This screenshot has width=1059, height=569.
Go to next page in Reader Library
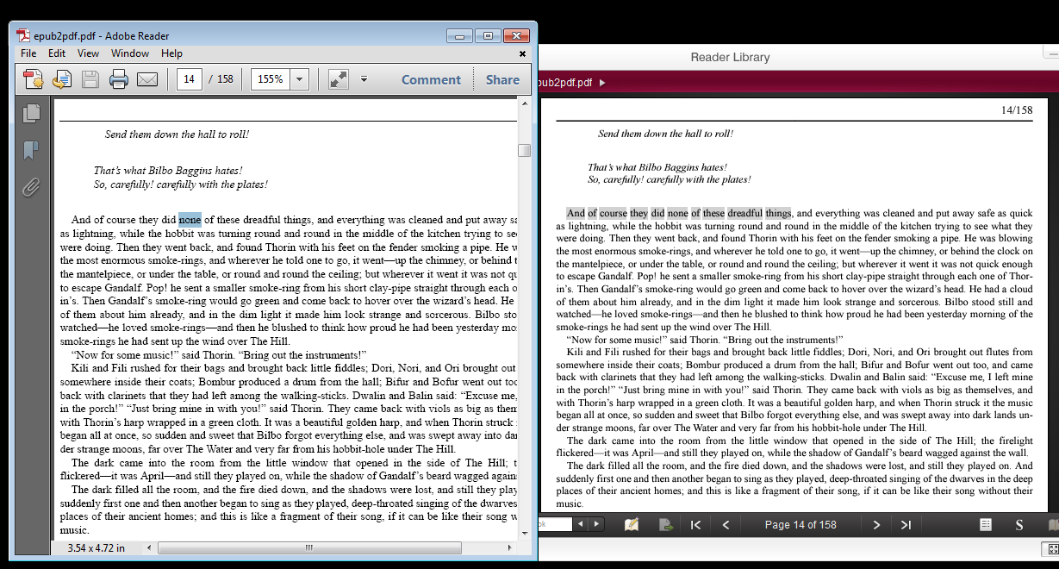[x=876, y=525]
